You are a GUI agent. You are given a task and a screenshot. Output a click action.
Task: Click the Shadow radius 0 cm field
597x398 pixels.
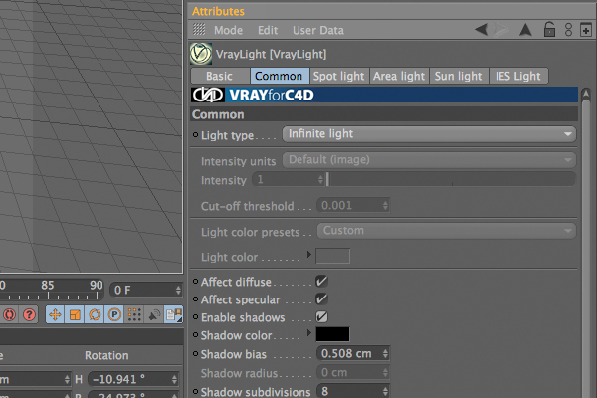353,372
